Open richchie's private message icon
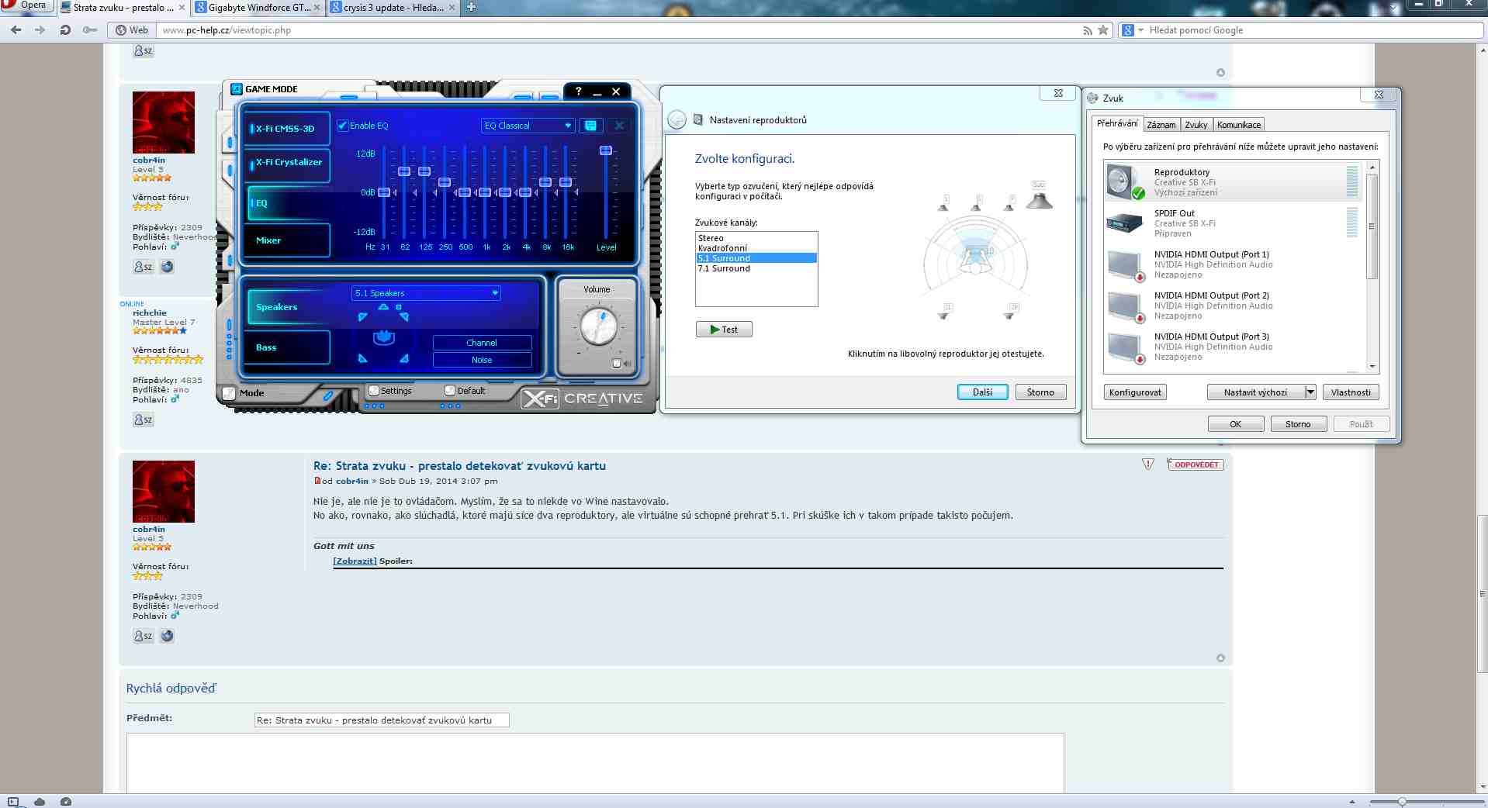 click(x=144, y=420)
